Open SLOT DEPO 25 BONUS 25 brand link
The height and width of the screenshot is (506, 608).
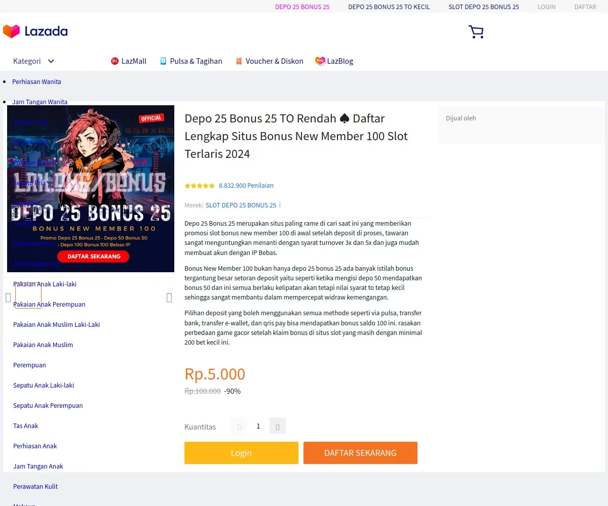[241, 205]
